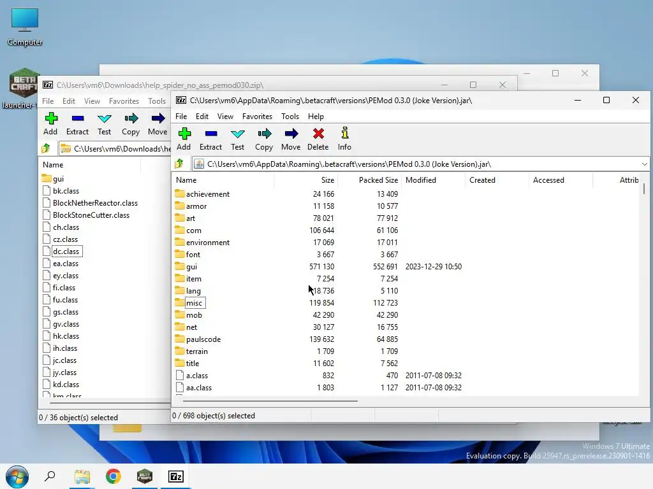653x489 pixels.
Task: Select the achievement folder in jar window
Action: pos(208,194)
